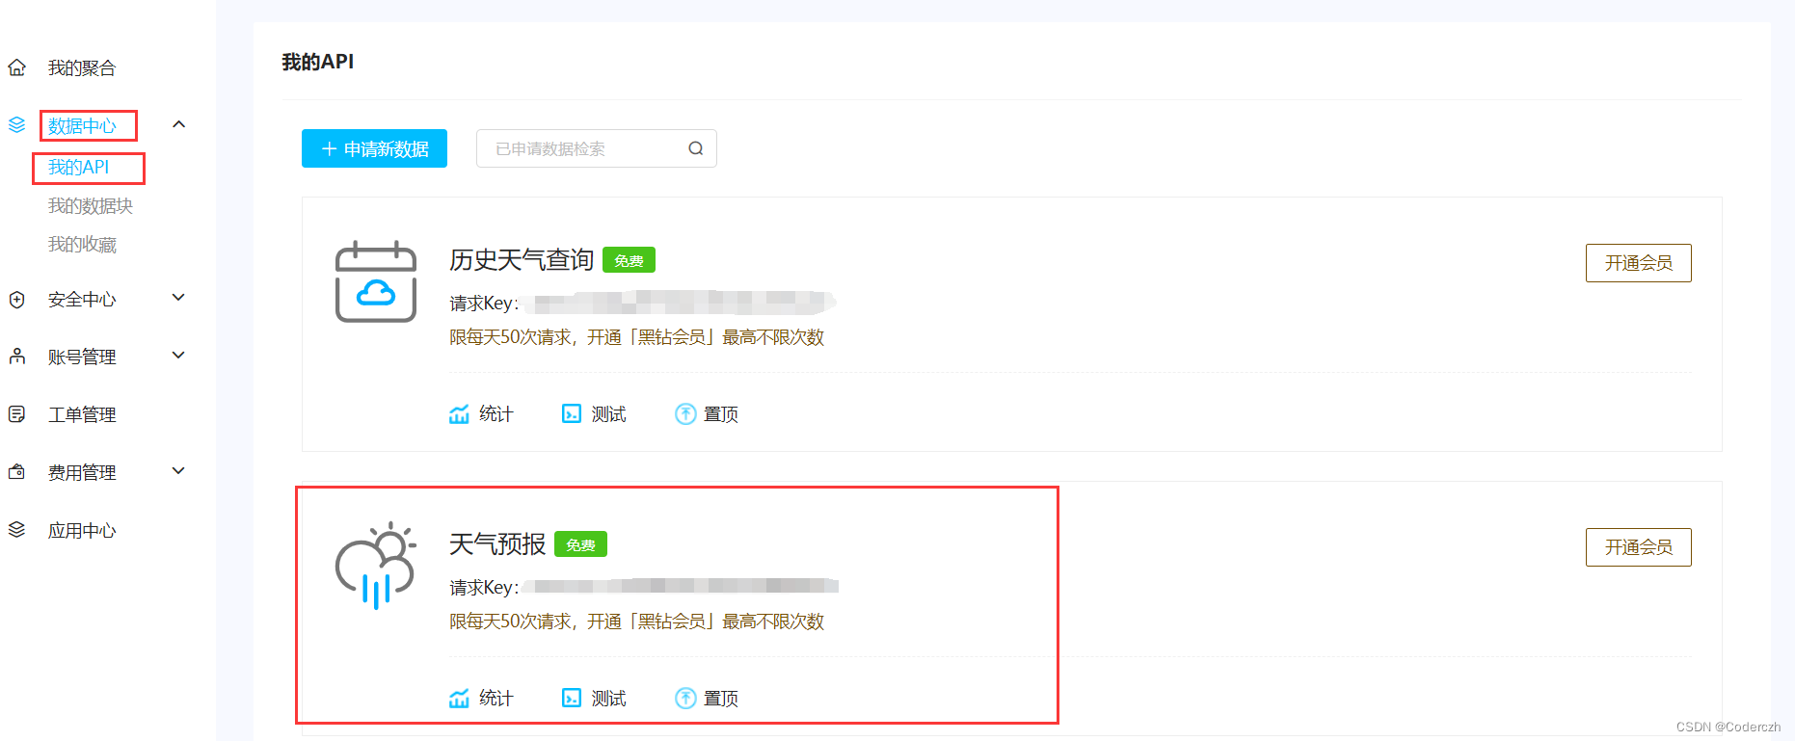
Task: Pin 天气预报 with 置顶 icon
Action: click(685, 699)
